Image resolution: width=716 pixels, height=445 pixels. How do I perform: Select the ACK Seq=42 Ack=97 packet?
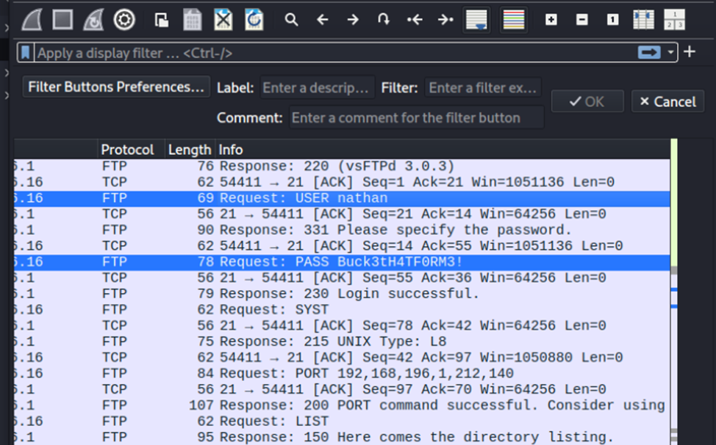pyautogui.click(x=342, y=358)
